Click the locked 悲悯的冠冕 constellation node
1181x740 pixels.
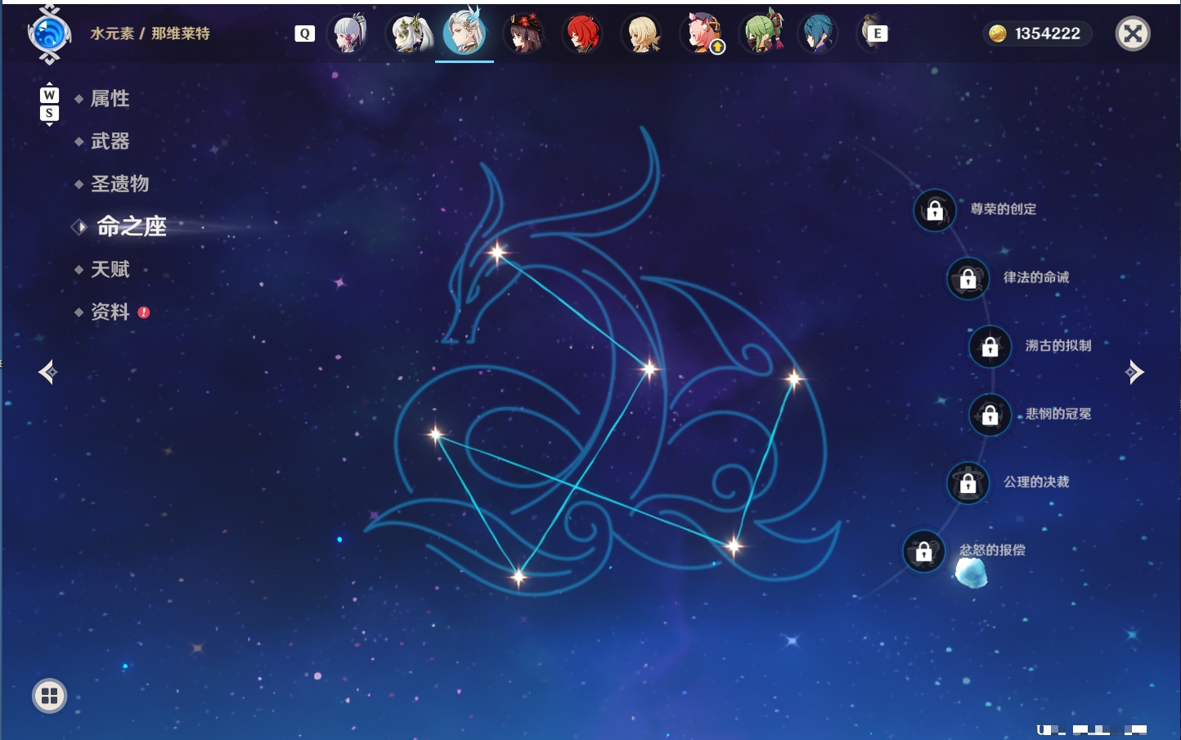click(x=990, y=415)
